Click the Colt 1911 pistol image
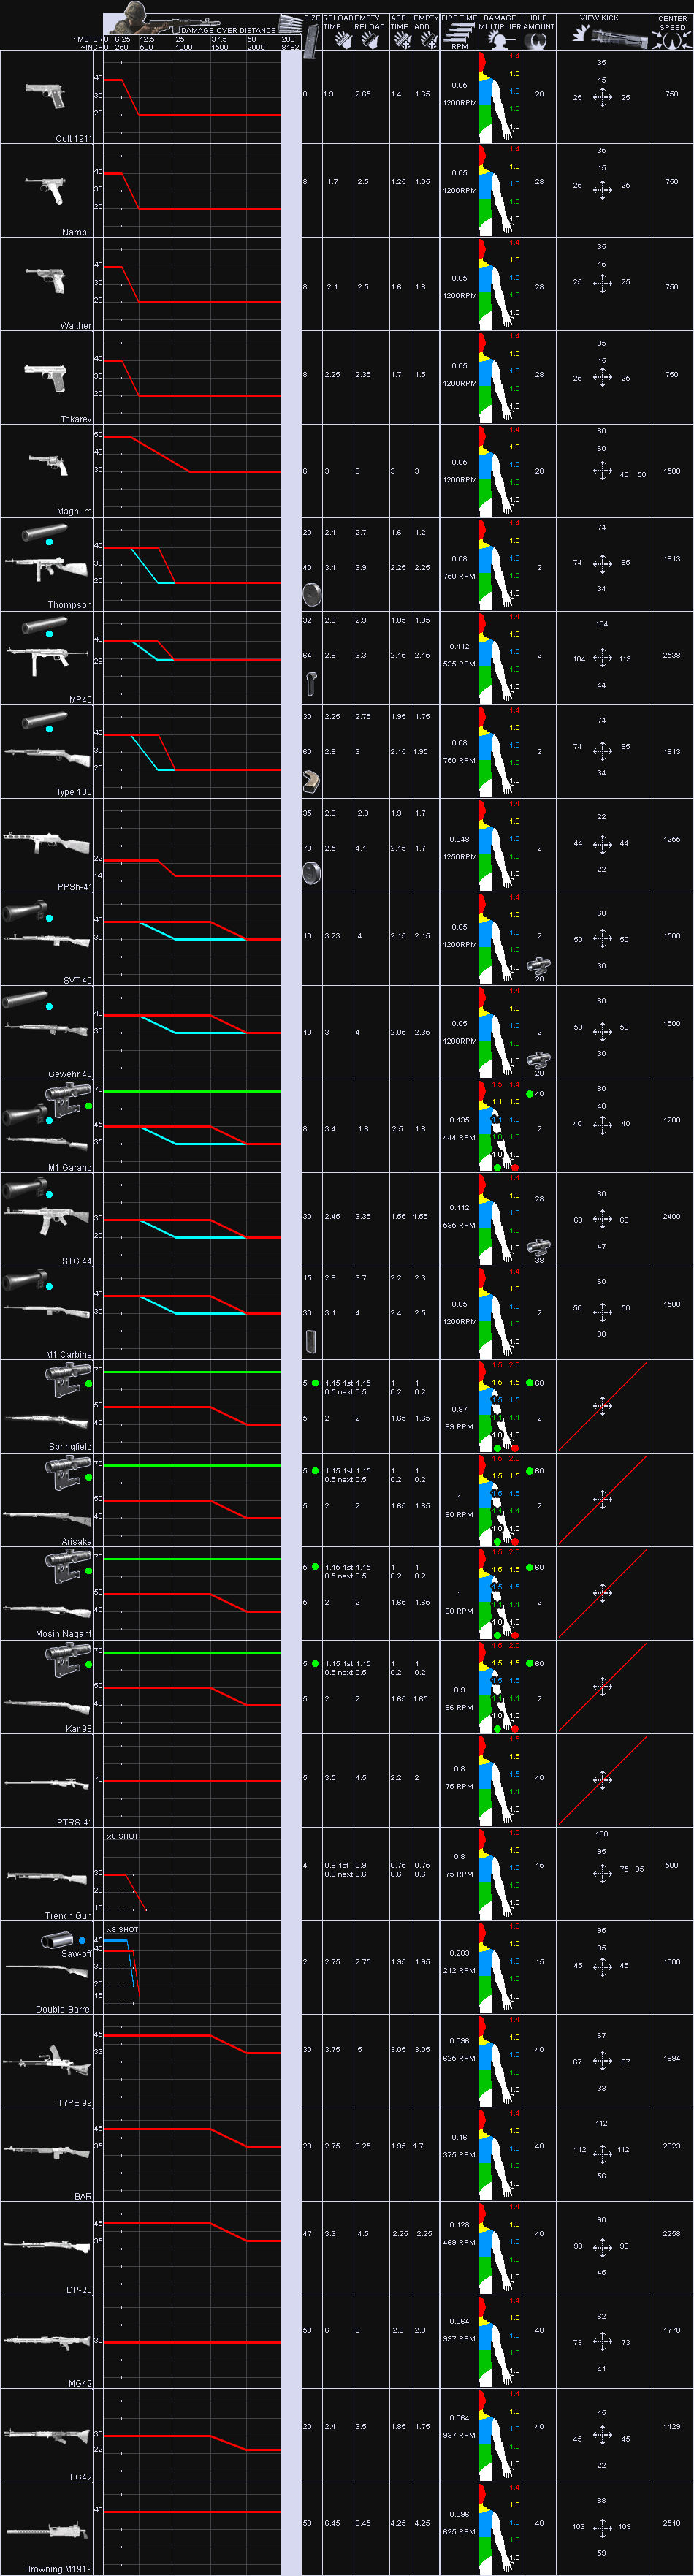This screenshot has height=2576, width=694. coord(45,97)
